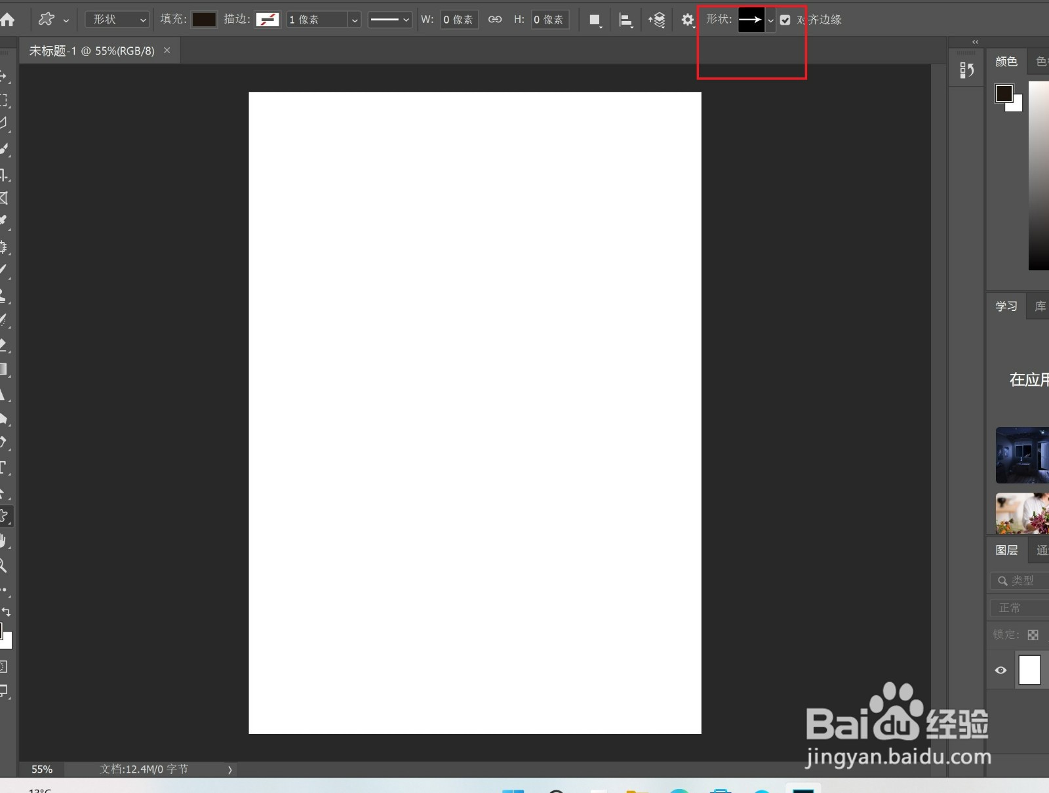Image resolution: width=1049 pixels, height=793 pixels.
Task: Select the Pen tool
Action: pos(4,443)
